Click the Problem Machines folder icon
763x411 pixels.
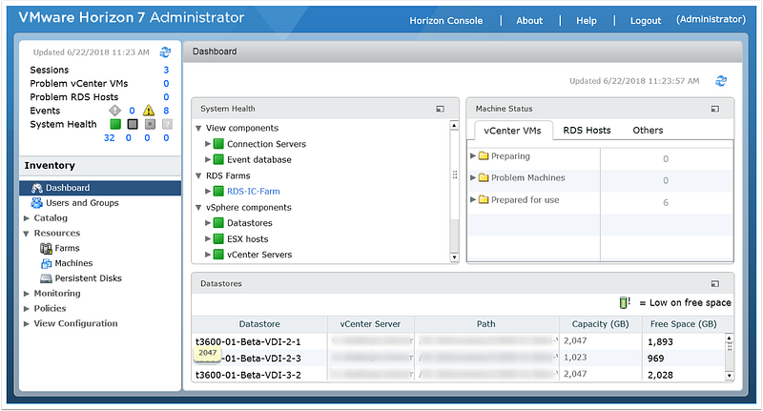pos(484,177)
